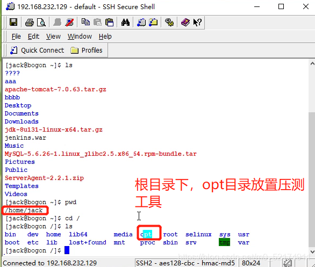Screen dimensions: 315x267
Task: Click the vertical scrollbar thumb
Action: coord(312,179)
